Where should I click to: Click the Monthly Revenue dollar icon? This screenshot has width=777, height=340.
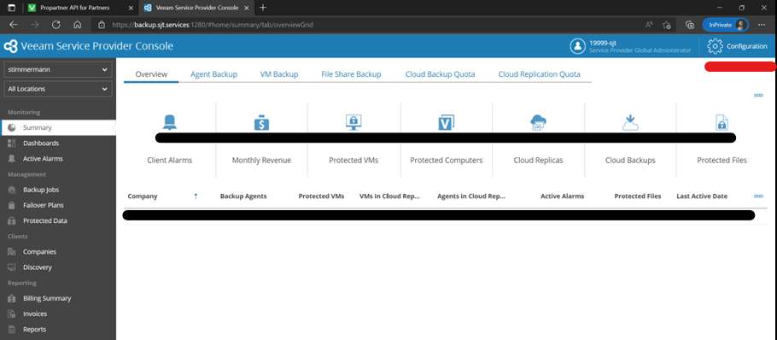tap(261, 122)
